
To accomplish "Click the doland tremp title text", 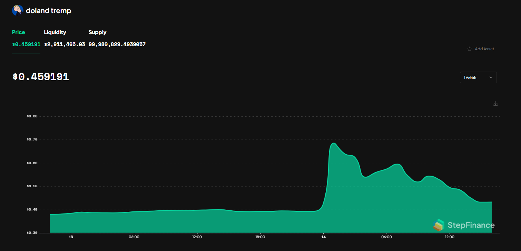I will pyautogui.click(x=48, y=11).
